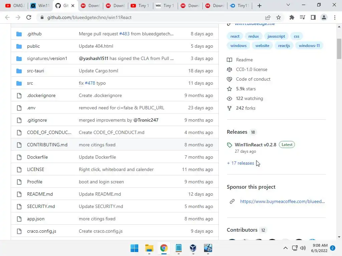Switch to the YouTube Tiny 1 tab
This screenshot has width=342, height=256.
point(140,6)
